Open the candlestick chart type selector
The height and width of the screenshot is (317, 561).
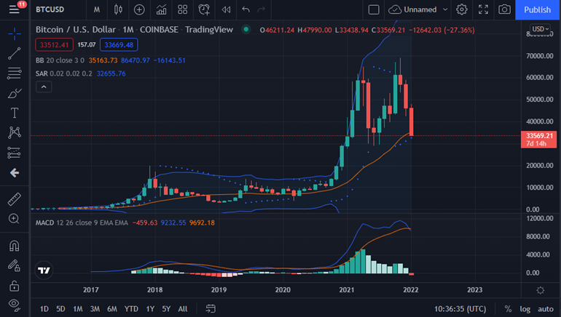(118, 9)
